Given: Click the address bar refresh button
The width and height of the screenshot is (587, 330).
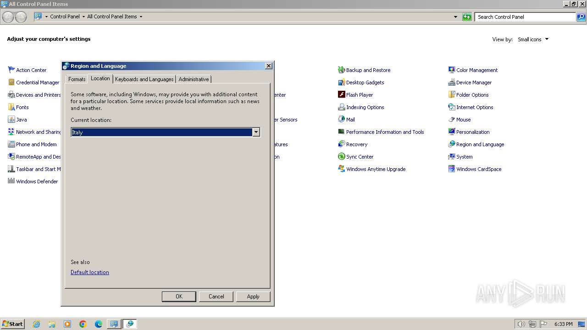Looking at the screenshot, I should click(x=467, y=17).
